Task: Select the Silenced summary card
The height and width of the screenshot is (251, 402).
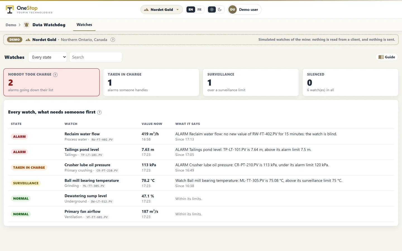Action: [350, 82]
